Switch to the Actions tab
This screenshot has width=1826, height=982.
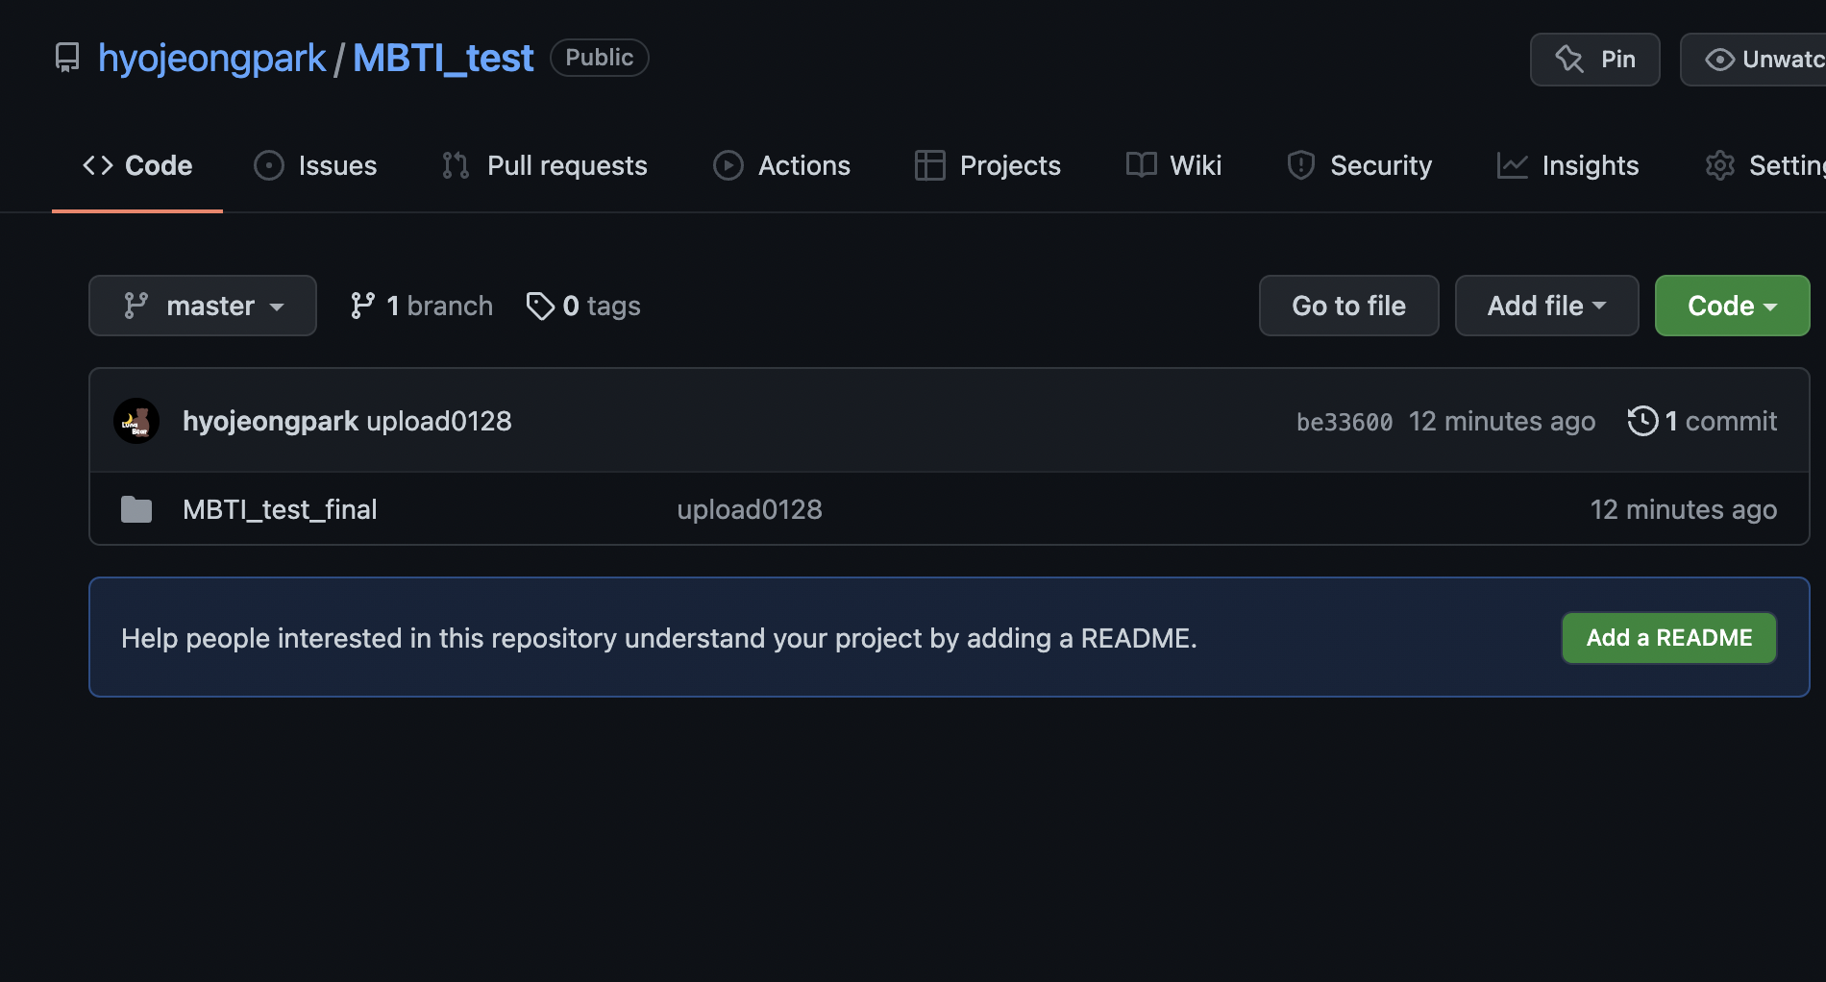781,165
